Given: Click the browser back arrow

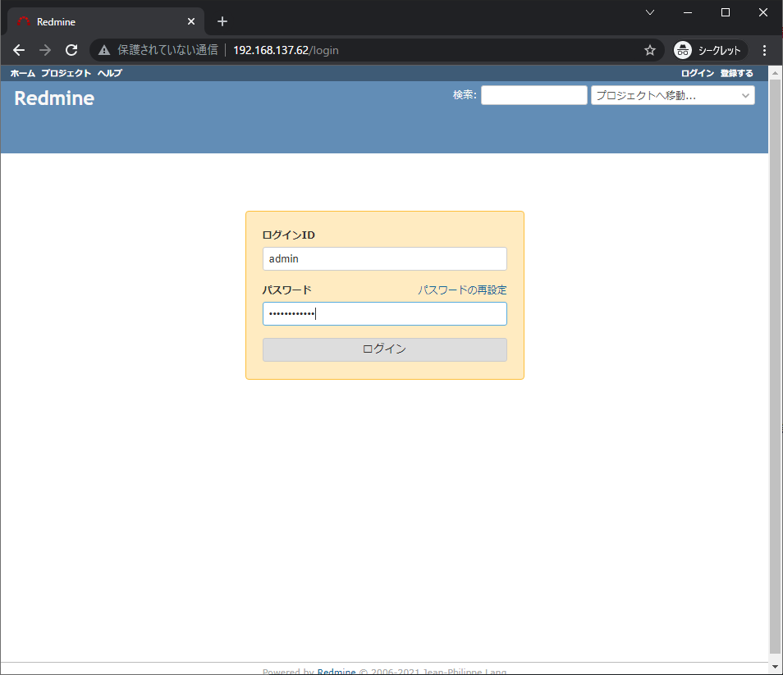Looking at the screenshot, I should coord(18,49).
